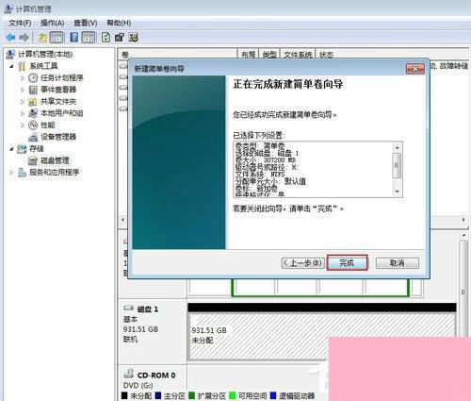The width and height of the screenshot is (471, 401).
Task: Expand the 服务和应用程序 node arrow
Action: tap(11, 173)
